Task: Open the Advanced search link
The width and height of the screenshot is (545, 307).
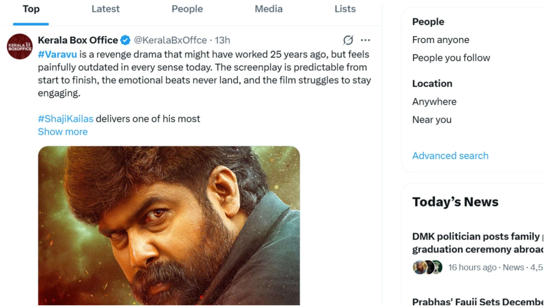Action: [x=450, y=156]
